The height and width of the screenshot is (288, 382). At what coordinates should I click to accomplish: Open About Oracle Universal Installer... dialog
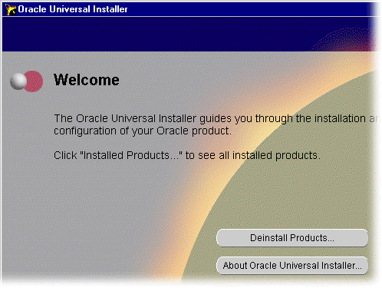[292, 266]
